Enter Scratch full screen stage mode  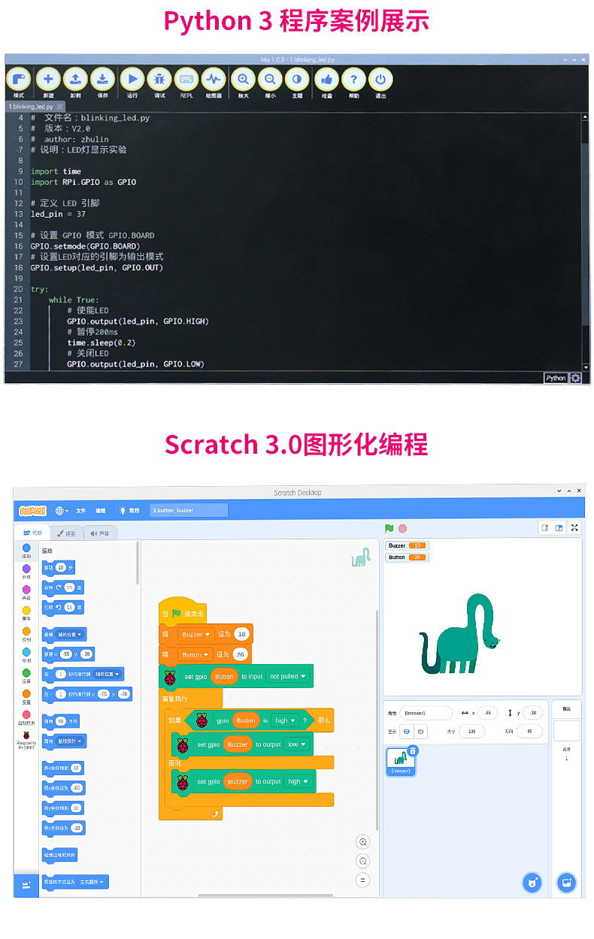(575, 528)
